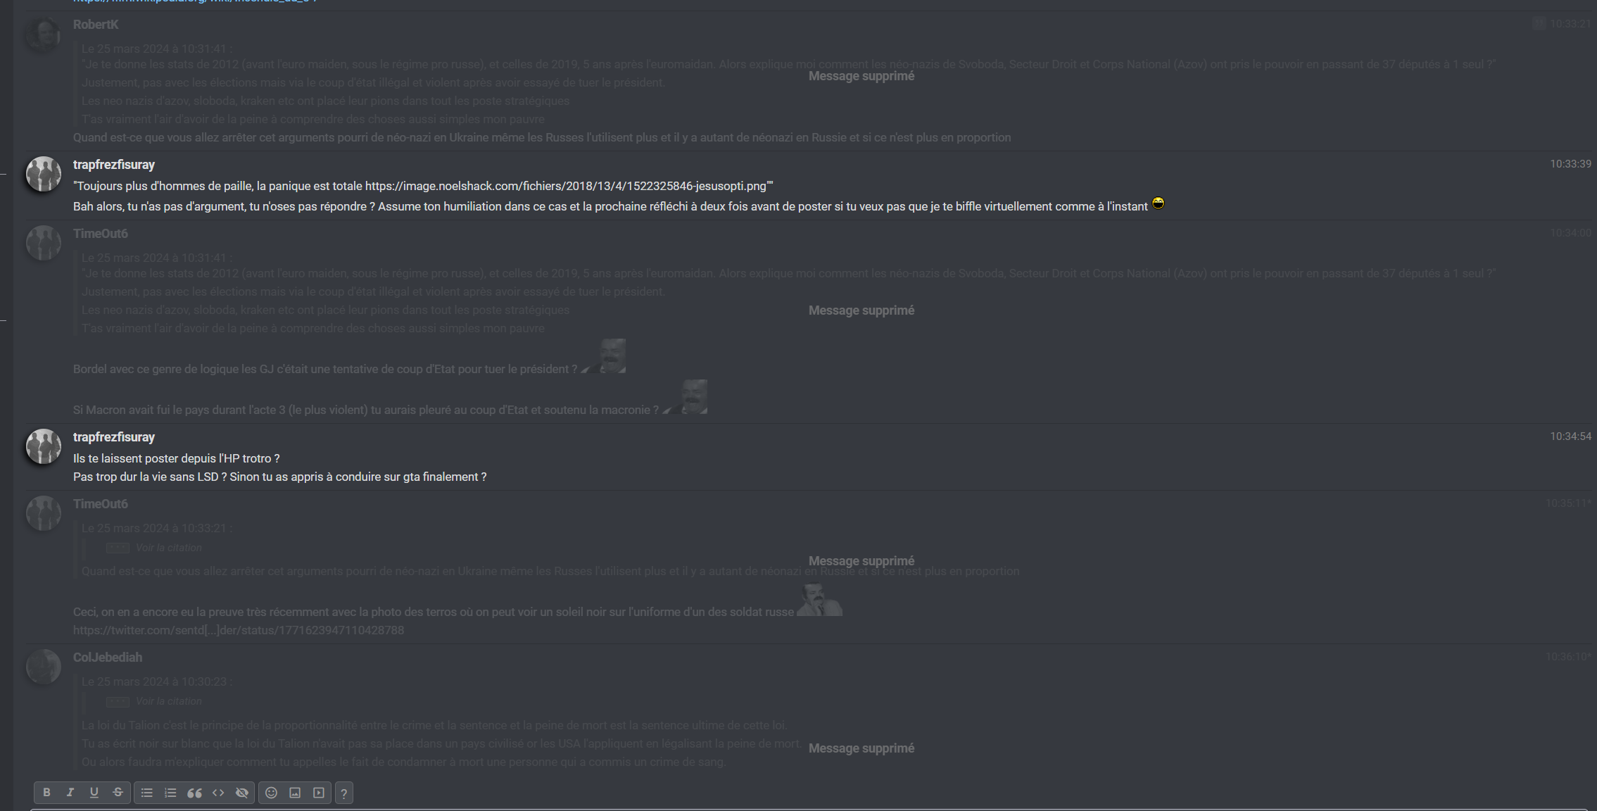Apply strikethrough formatting
Screen dimensions: 1597x811
(x=118, y=793)
